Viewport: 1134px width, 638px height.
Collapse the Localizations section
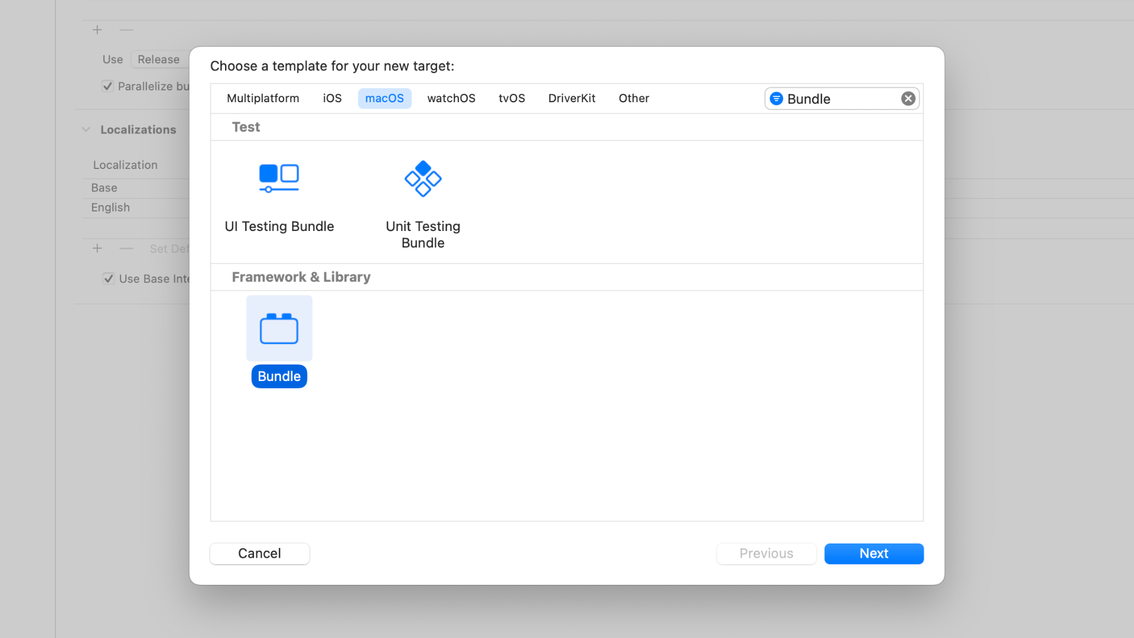tap(86, 129)
